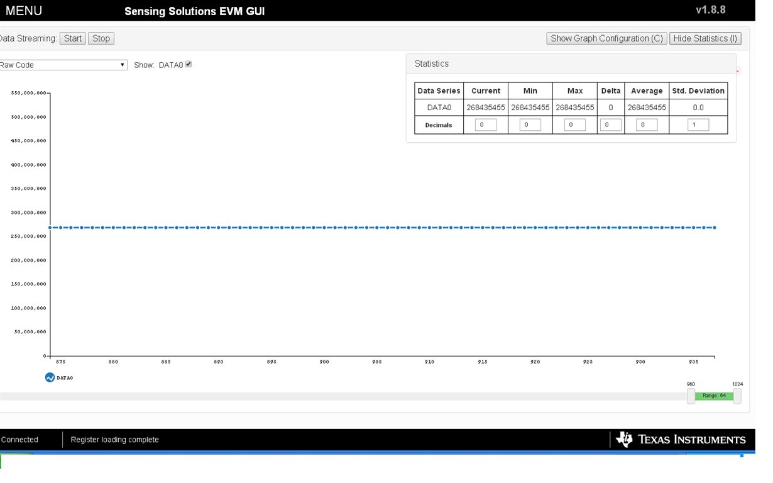Viewport: 773px width, 483px height.
Task: Edit Min decimals input field
Action: 530,125
